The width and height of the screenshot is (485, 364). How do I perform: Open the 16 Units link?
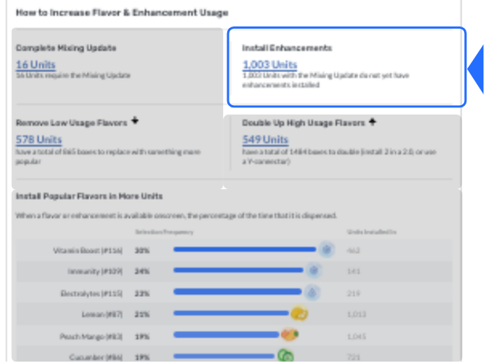[35, 64]
